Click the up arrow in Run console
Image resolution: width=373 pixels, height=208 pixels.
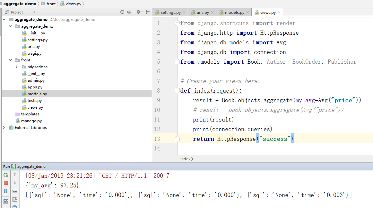click(15, 175)
